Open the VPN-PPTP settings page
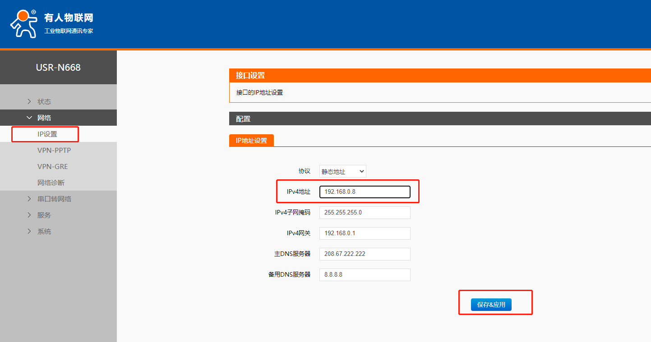The height and width of the screenshot is (342, 651). (54, 150)
